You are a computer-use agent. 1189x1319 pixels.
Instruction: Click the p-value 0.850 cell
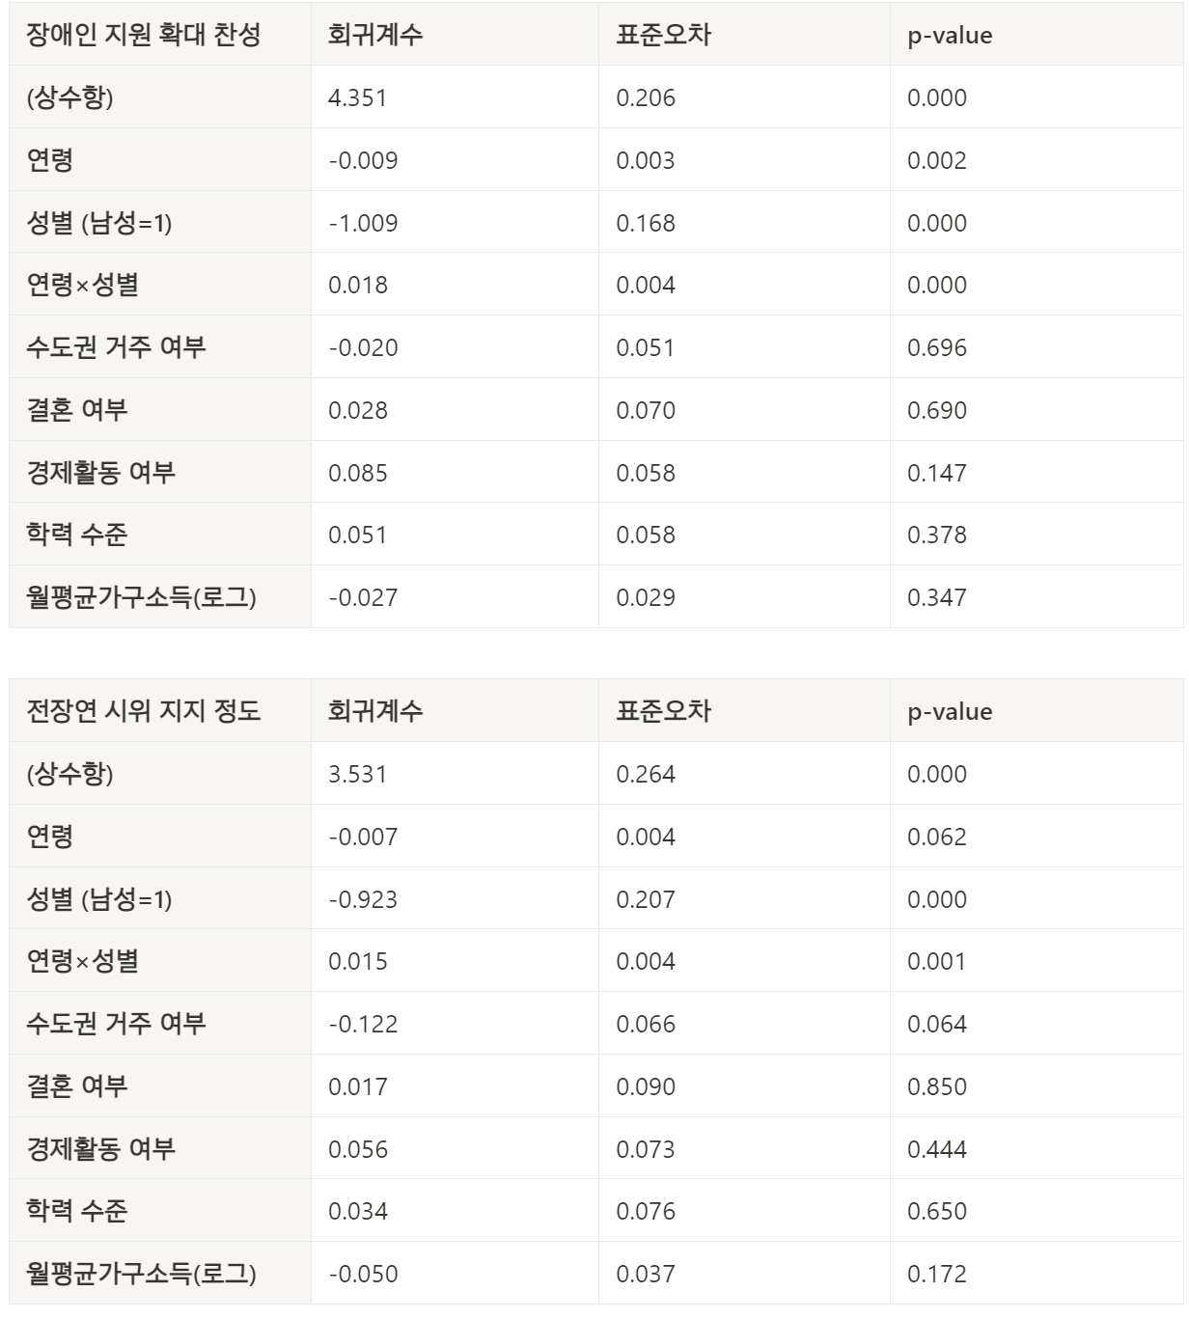coord(1037,1086)
